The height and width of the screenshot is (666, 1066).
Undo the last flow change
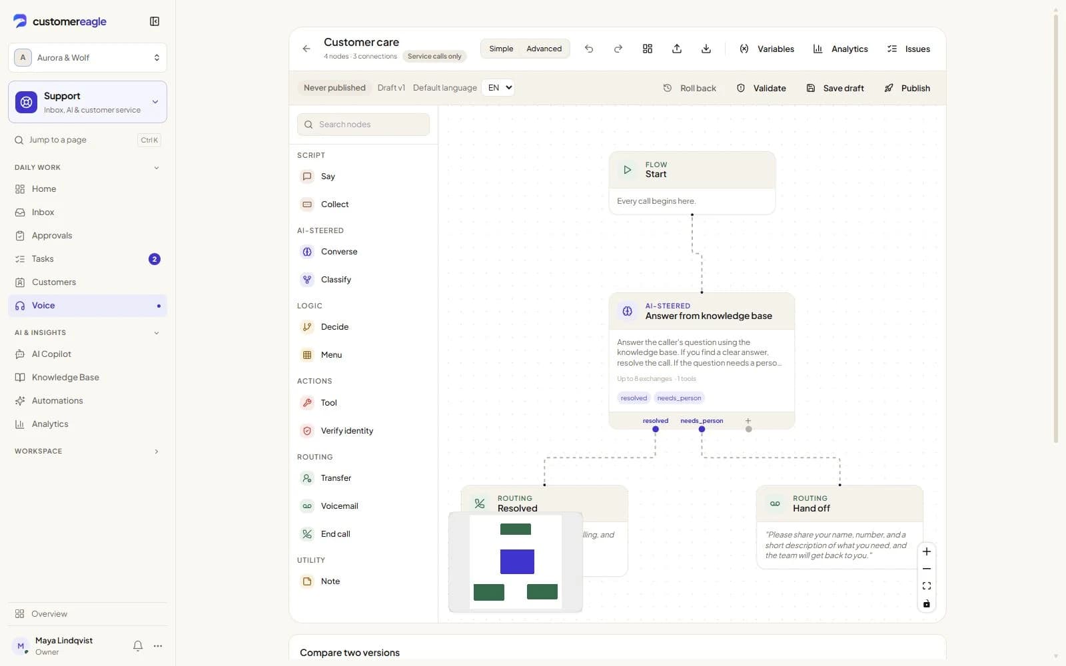point(589,49)
